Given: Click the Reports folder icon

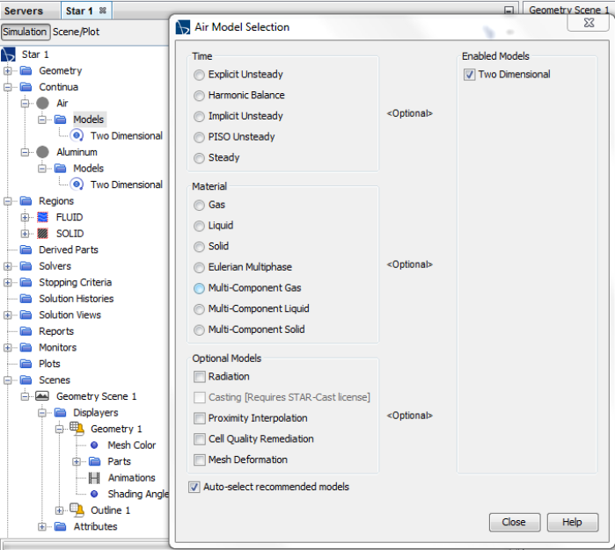Looking at the screenshot, I should [x=26, y=331].
